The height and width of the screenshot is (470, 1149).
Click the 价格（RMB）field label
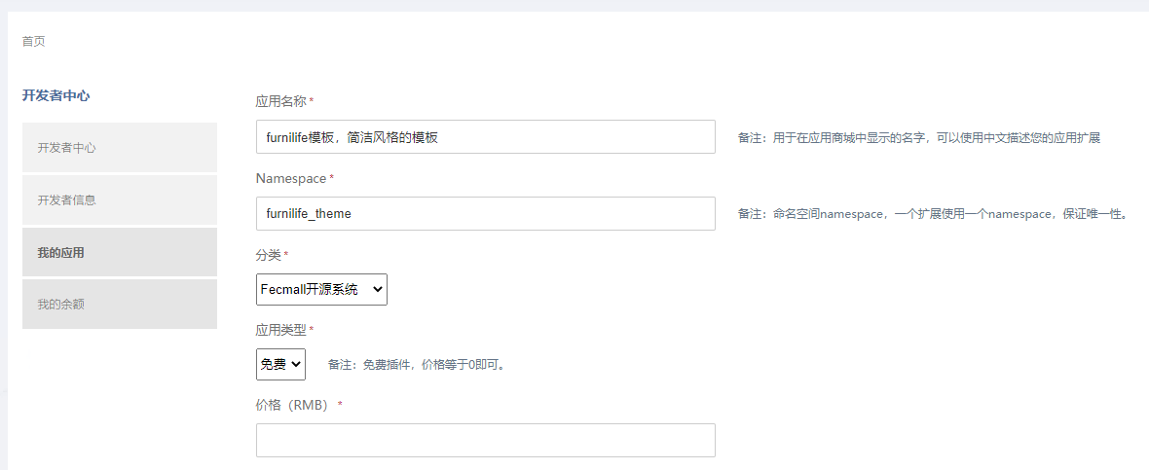pyautogui.click(x=293, y=405)
